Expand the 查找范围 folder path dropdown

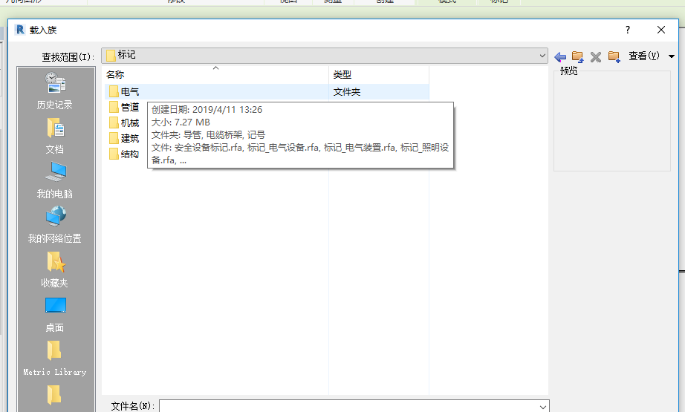pyautogui.click(x=542, y=56)
